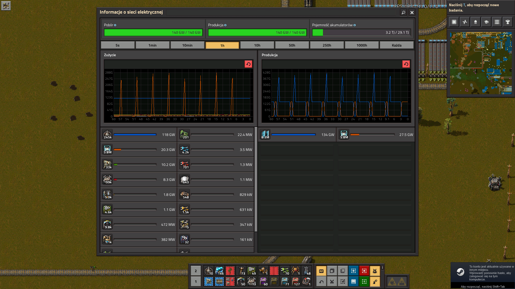Select the 1000h time range tab
This screenshot has height=289, width=515.
point(362,45)
